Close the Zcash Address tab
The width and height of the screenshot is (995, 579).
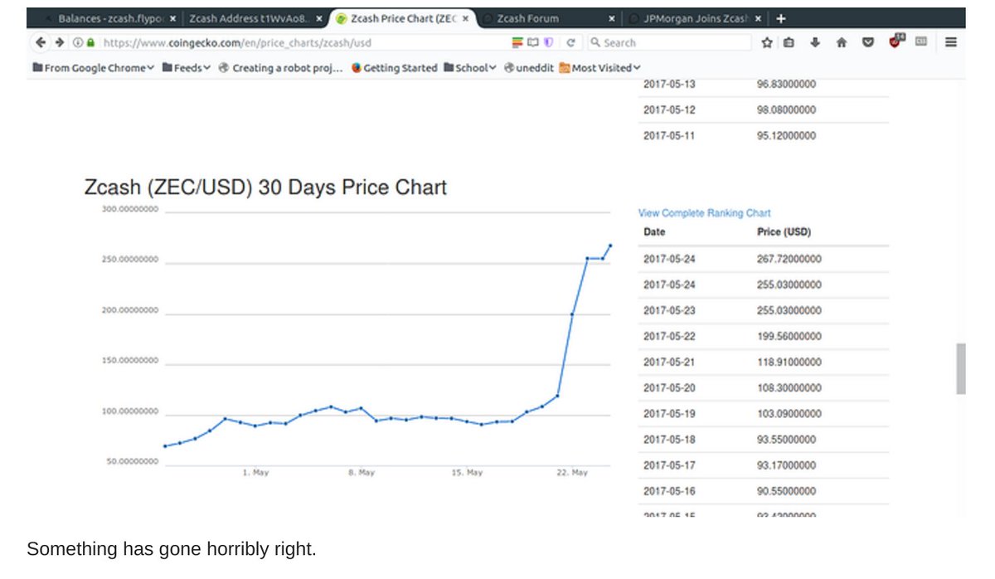[x=320, y=18]
